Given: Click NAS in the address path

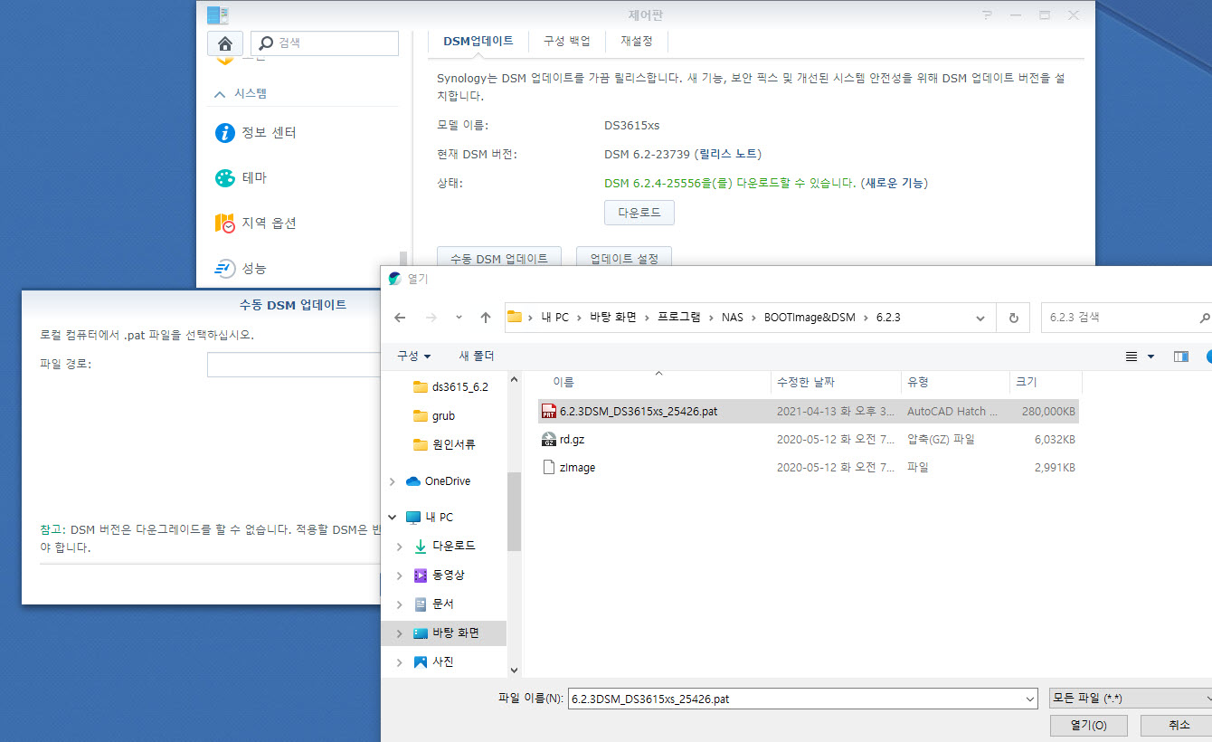Looking at the screenshot, I should 732,318.
